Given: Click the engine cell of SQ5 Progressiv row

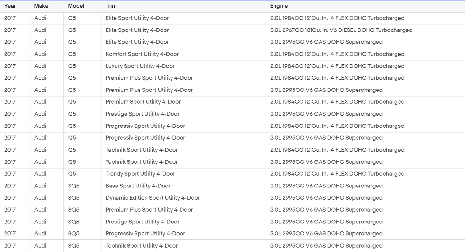Looking at the screenshot, I should pyautogui.click(x=366, y=234).
